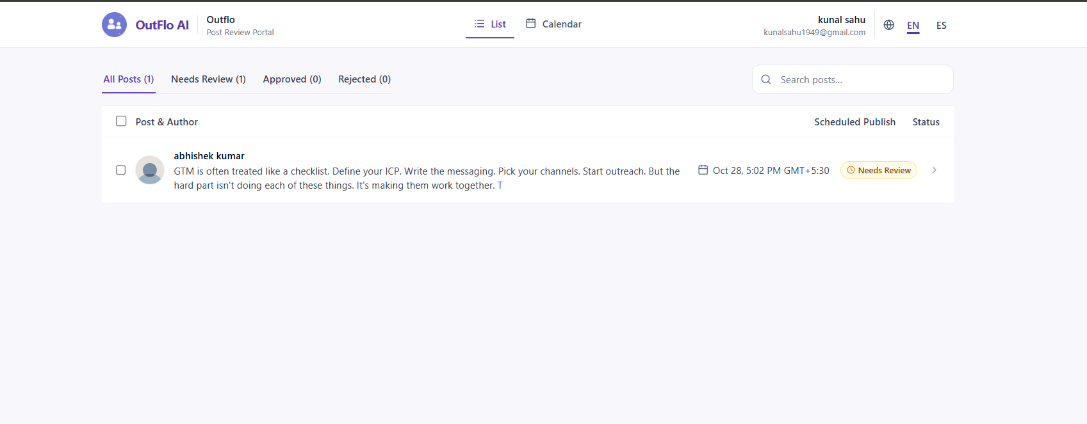Click the globe language icon

889,25
